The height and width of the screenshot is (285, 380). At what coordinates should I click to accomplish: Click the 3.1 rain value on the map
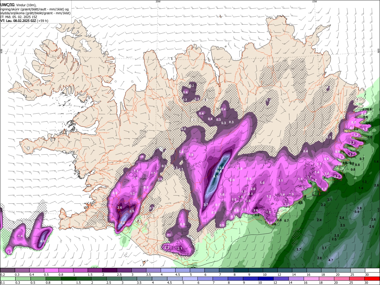[x=324, y=248]
